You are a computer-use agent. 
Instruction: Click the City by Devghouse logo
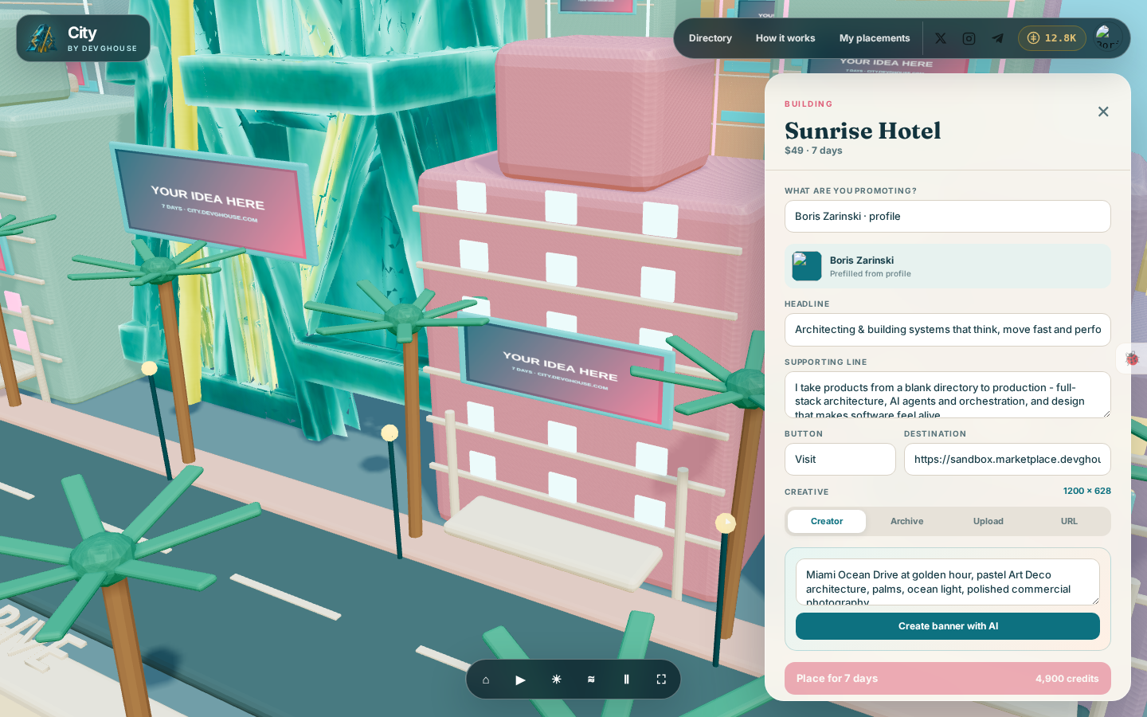pos(83,38)
